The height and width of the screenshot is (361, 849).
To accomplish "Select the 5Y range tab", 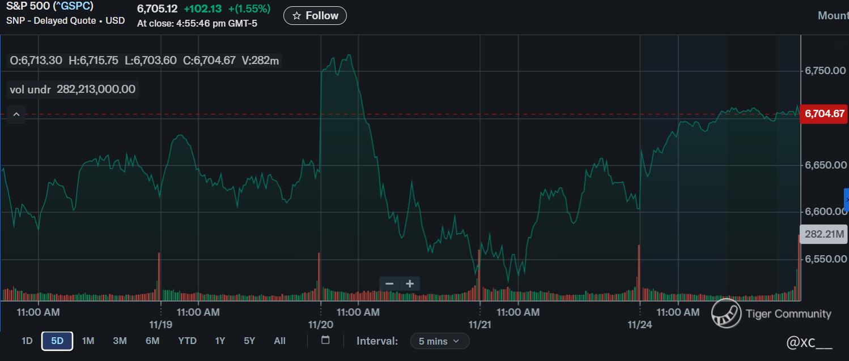I will click(249, 341).
